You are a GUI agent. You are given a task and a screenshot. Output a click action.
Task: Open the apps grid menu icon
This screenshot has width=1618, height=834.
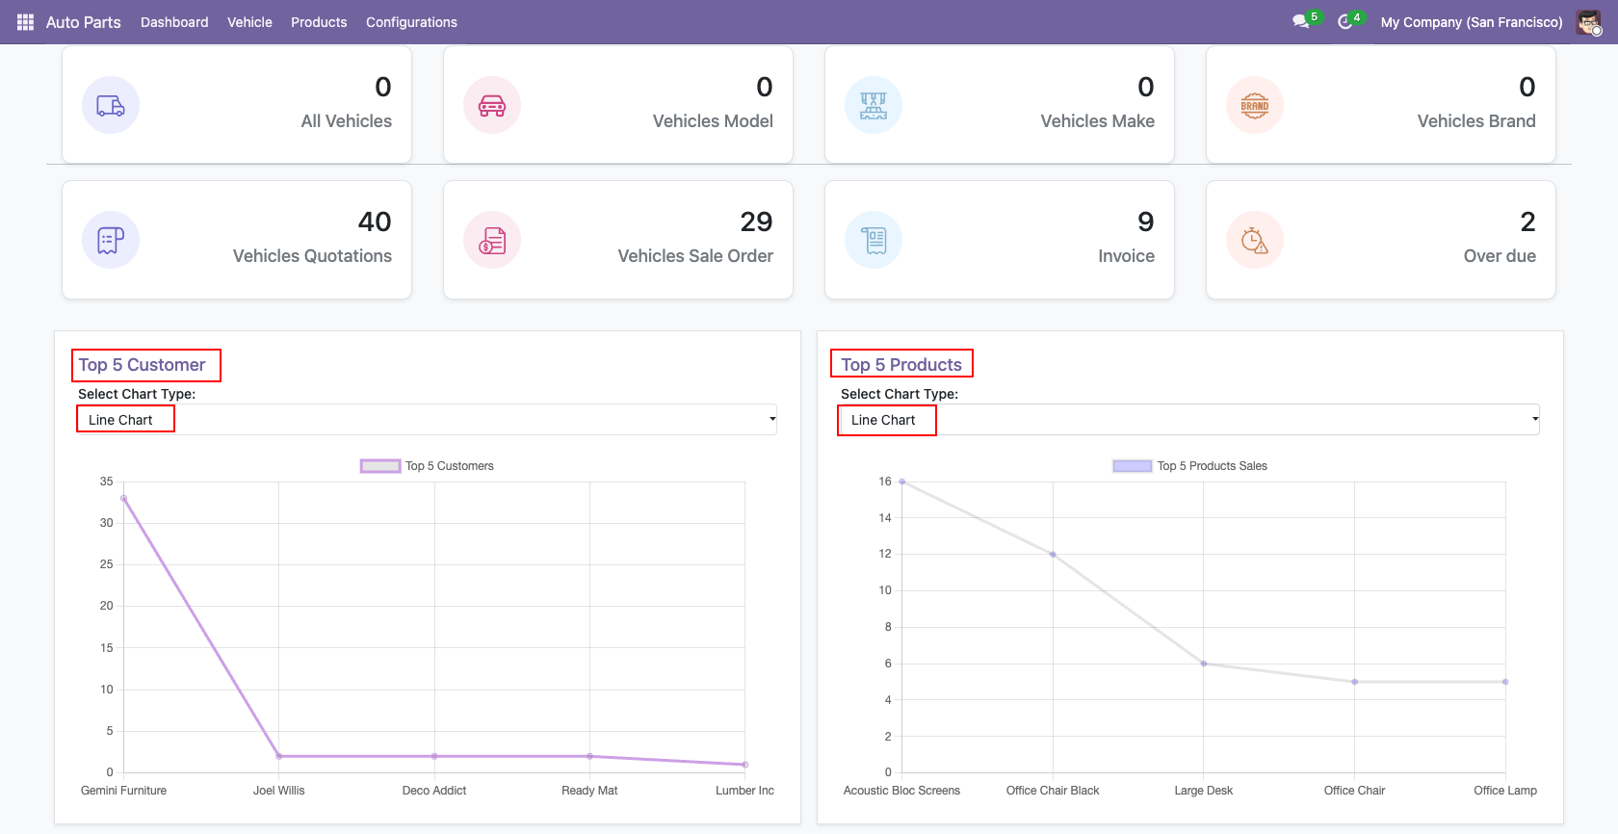pos(25,22)
